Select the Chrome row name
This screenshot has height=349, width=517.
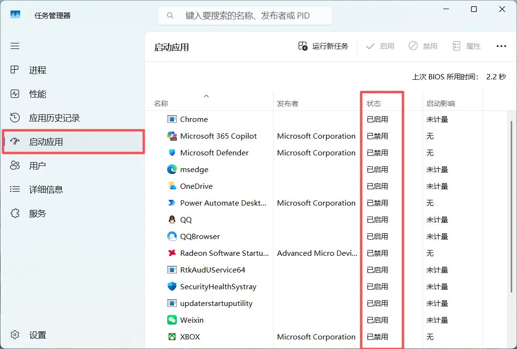(x=194, y=119)
